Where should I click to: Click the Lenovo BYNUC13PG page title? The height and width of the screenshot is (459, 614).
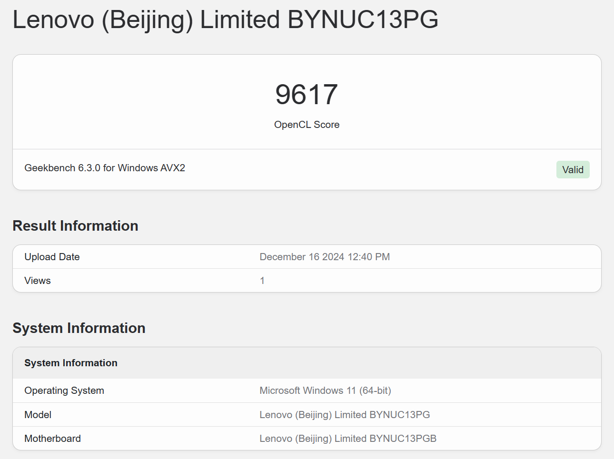point(225,20)
